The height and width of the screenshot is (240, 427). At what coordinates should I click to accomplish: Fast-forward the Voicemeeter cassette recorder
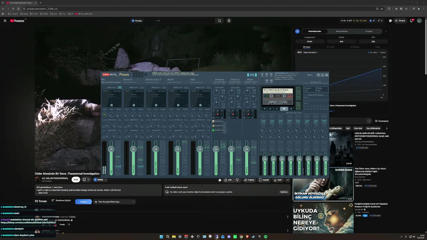point(271,109)
